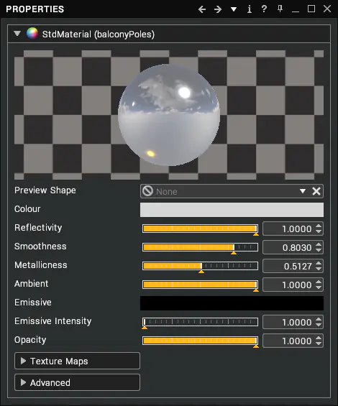Click the Metallicness slider bar
This screenshot has width=338, height=406.
pyautogui.click(x=200, y=266)
